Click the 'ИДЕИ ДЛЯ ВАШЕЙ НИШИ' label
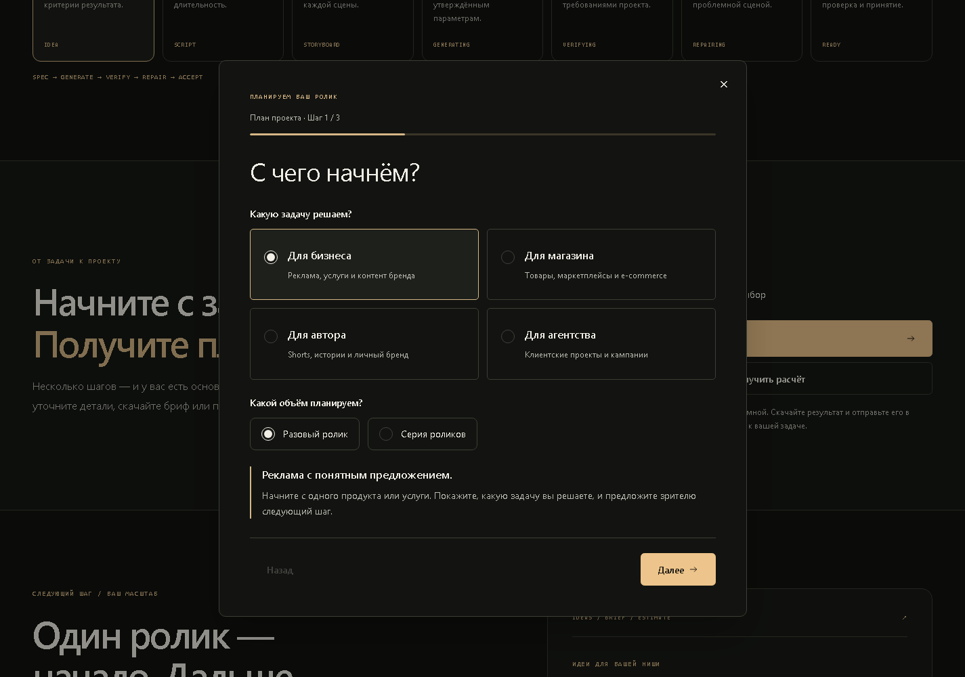This screenshot has height=677, width=965. point(616,664)
